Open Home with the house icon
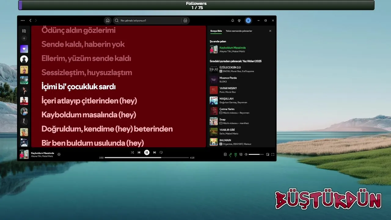Image resolution: width=391 pixels, height=220 pixels. tap(108, 20)
